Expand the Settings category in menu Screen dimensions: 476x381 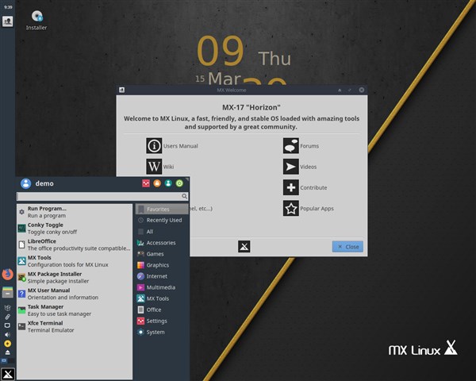point(156,321)
